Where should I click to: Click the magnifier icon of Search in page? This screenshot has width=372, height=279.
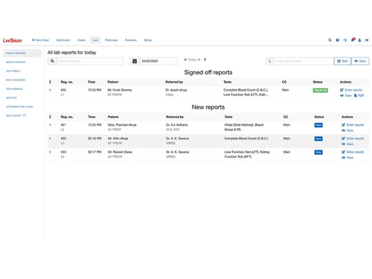click(52, 61)
